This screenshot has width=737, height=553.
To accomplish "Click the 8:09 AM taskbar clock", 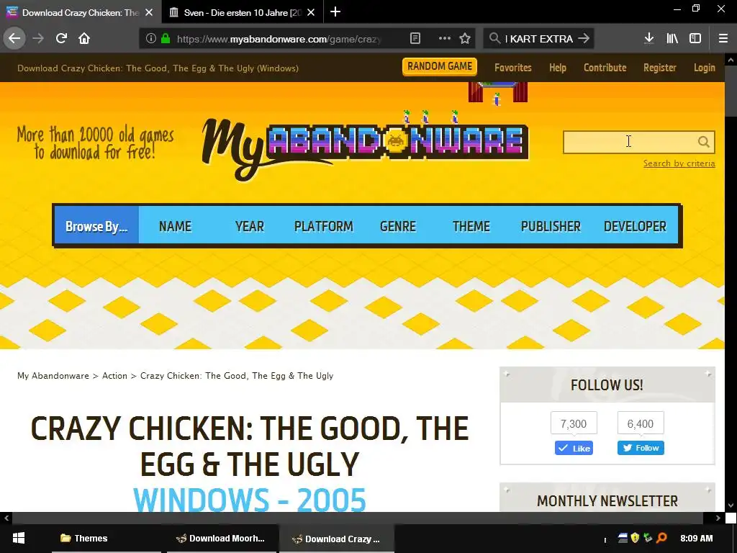I will click(x=696, y=538).
